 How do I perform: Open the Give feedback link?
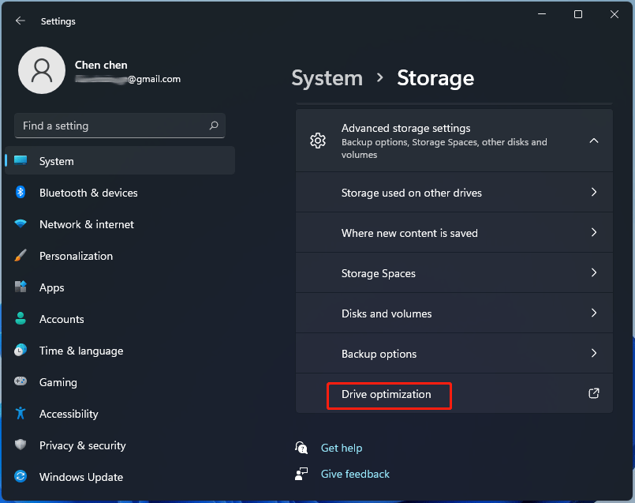coord(355,474)
